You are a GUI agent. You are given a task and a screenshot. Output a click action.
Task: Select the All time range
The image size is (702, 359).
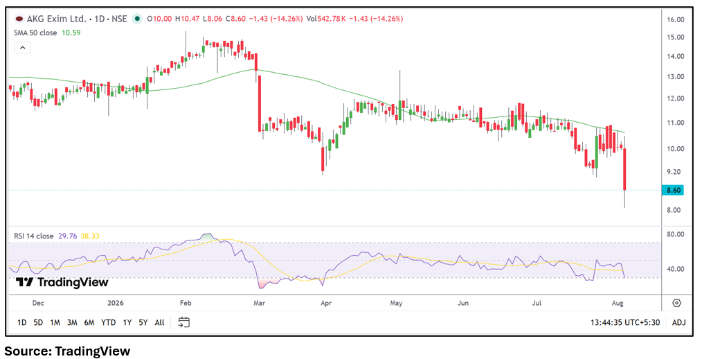point(159,322)
